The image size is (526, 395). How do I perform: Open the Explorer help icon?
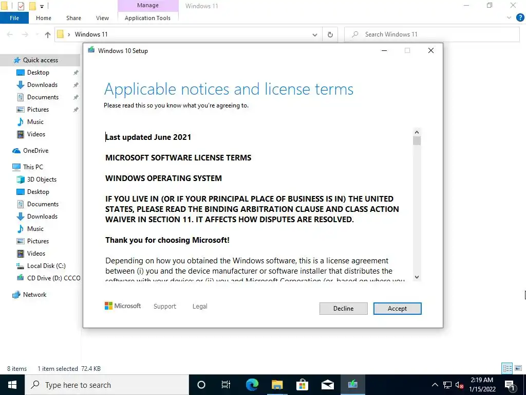520,18
